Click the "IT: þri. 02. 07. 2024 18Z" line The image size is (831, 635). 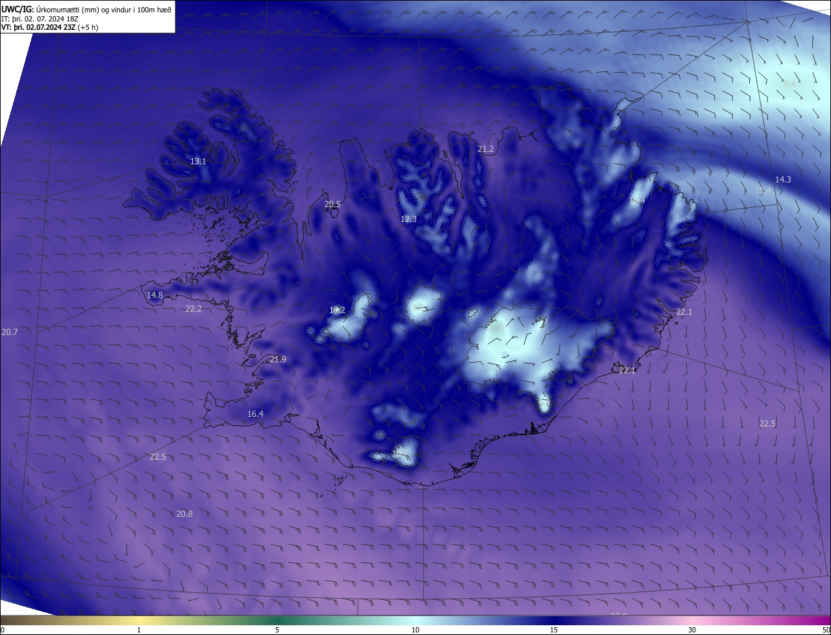[x=40, y=19]
